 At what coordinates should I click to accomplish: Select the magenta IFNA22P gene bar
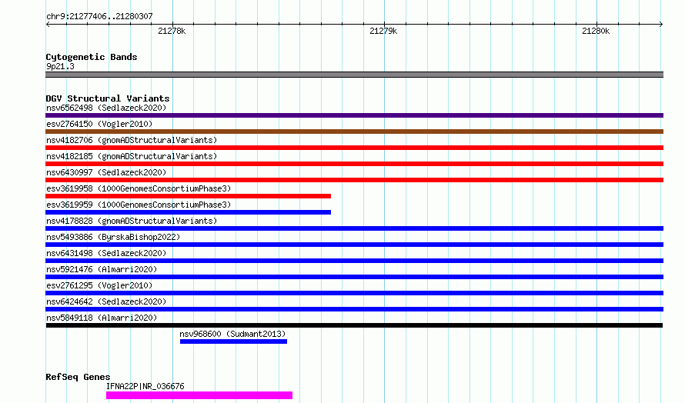point(199,395)
